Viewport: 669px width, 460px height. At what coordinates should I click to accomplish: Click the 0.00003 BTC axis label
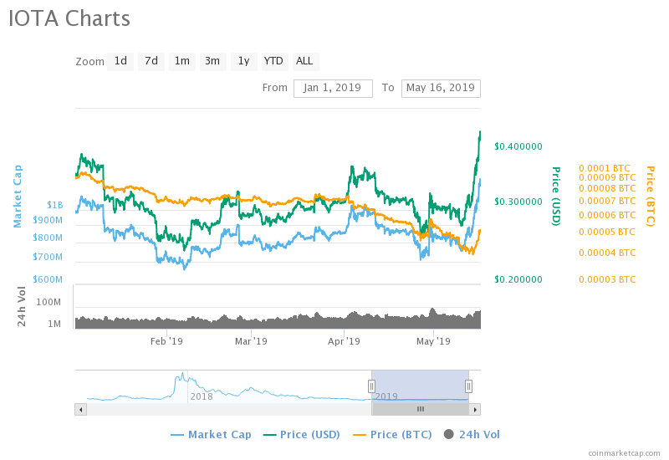pyautogui.click(x=607, y=280)
